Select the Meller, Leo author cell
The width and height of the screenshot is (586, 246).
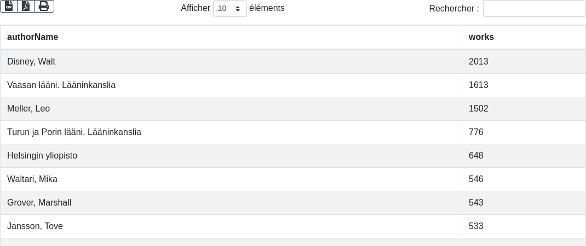coord(28,109)
